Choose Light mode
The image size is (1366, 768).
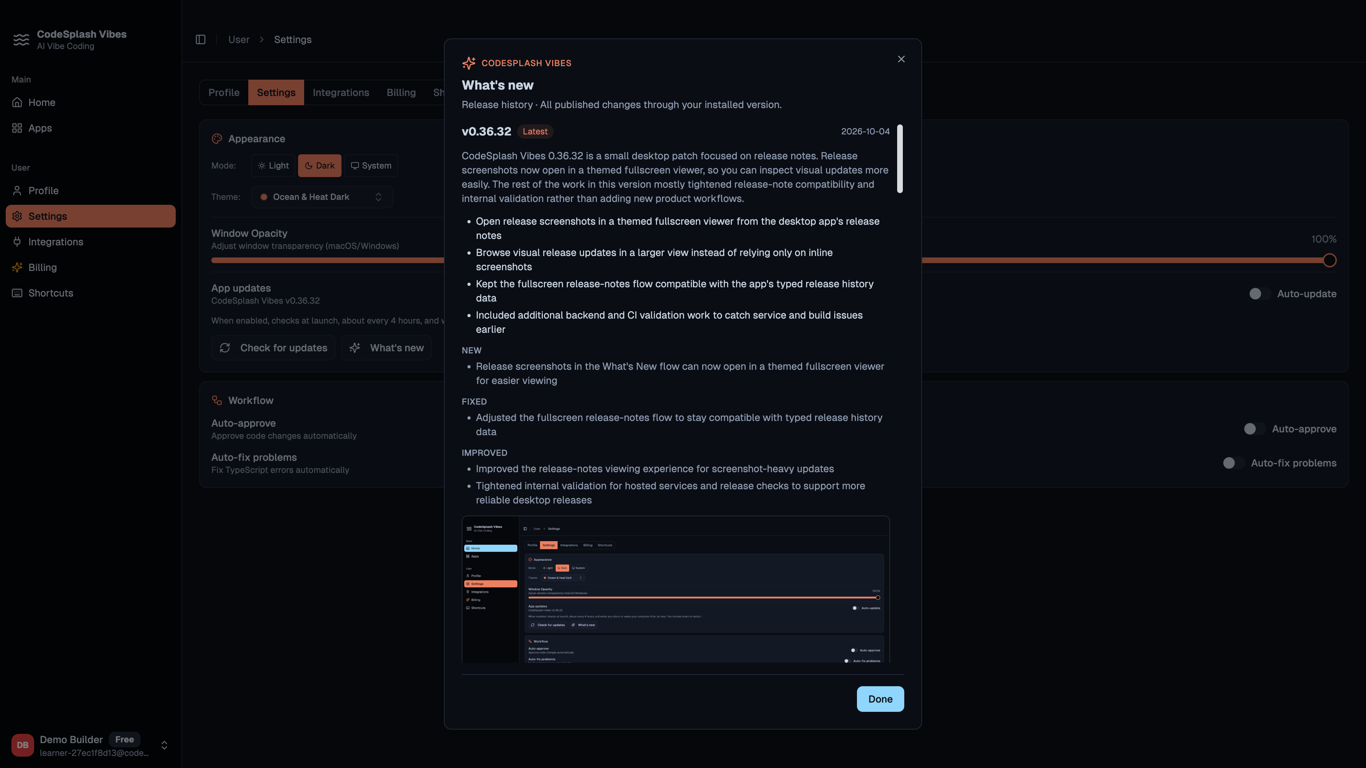(274, 166)
